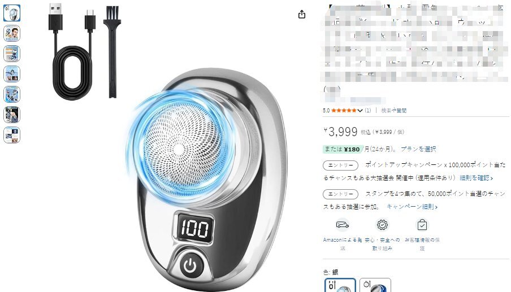The width and height of the screenshot is (511, 292).
Task: Select the fourth product thumbnail
Action: (x=12, y=74)
